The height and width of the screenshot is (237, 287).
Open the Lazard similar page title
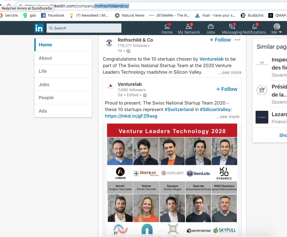click(x=279, y=114)
